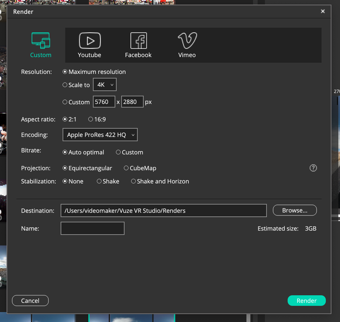340x322 pixels.
Task: Enable the Scale to resolution option
Action: pyautogui.click(x=65, y=85)
